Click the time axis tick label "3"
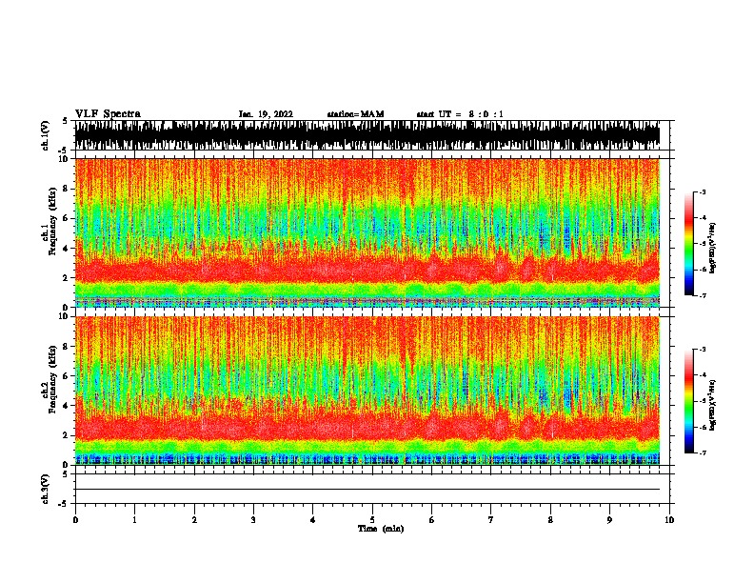Image resolution: width=754 pixels, height=583 pixels. (x=253, y=520)
